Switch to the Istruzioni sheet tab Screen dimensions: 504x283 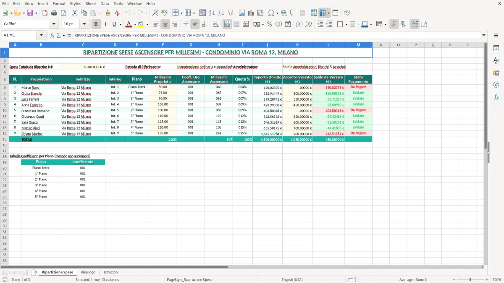(x=111, y=272)
